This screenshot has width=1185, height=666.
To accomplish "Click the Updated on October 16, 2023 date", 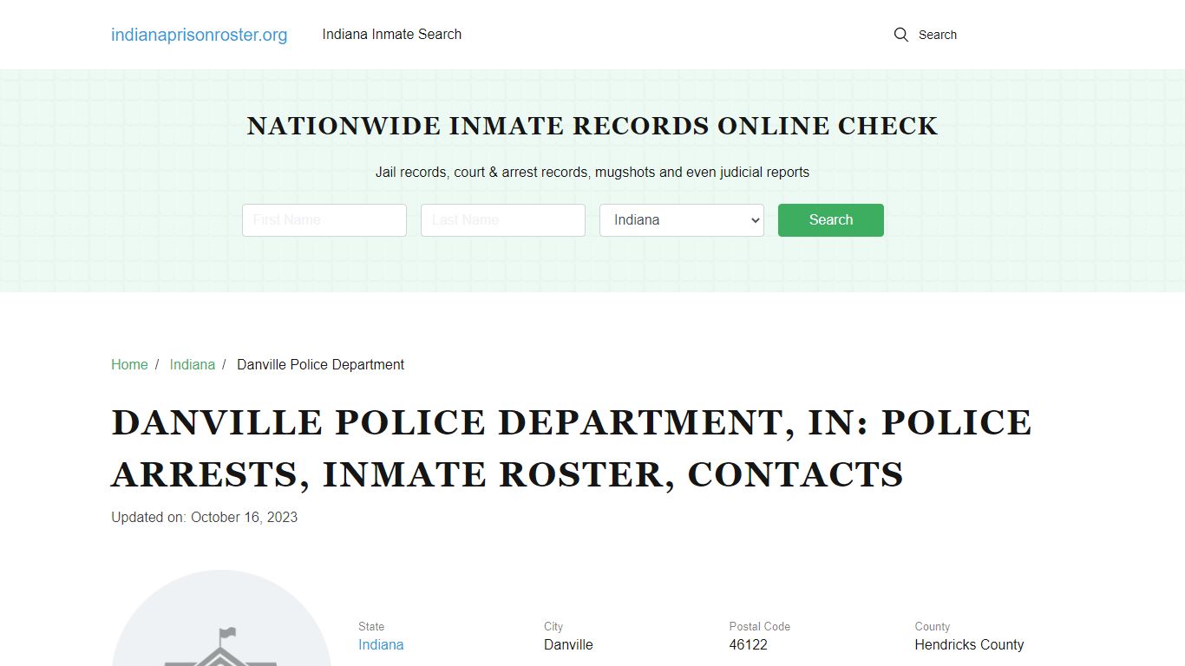I will [x=205, y=517].
